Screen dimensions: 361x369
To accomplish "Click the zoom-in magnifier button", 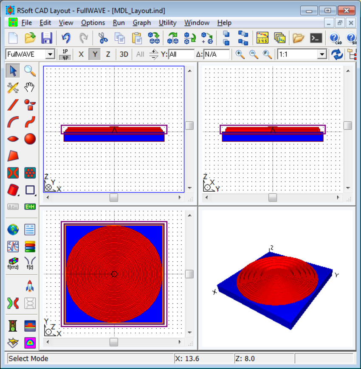I will point(240,54).
